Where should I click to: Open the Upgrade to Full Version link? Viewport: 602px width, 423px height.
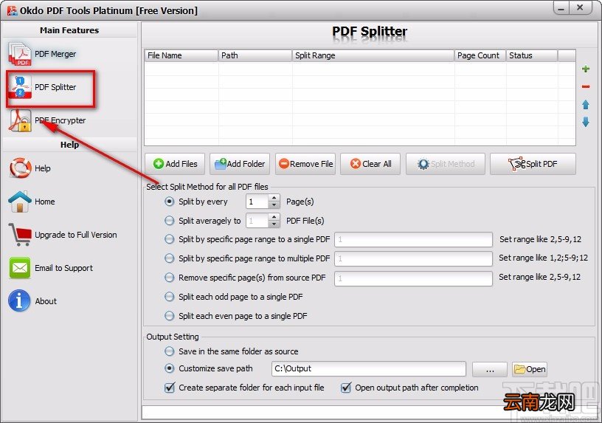point(76,235)
